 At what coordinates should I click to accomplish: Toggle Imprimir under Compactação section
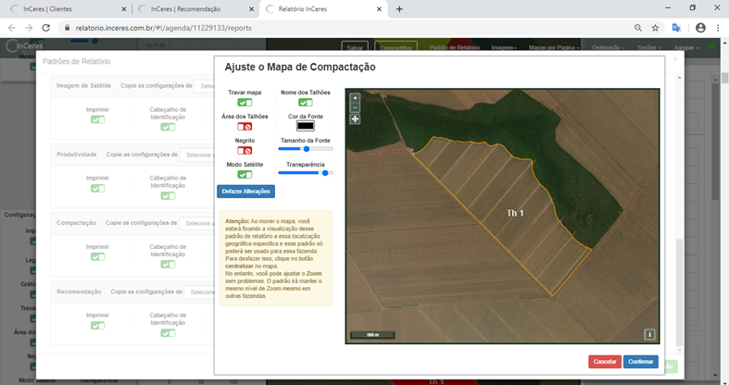[97, 257]
